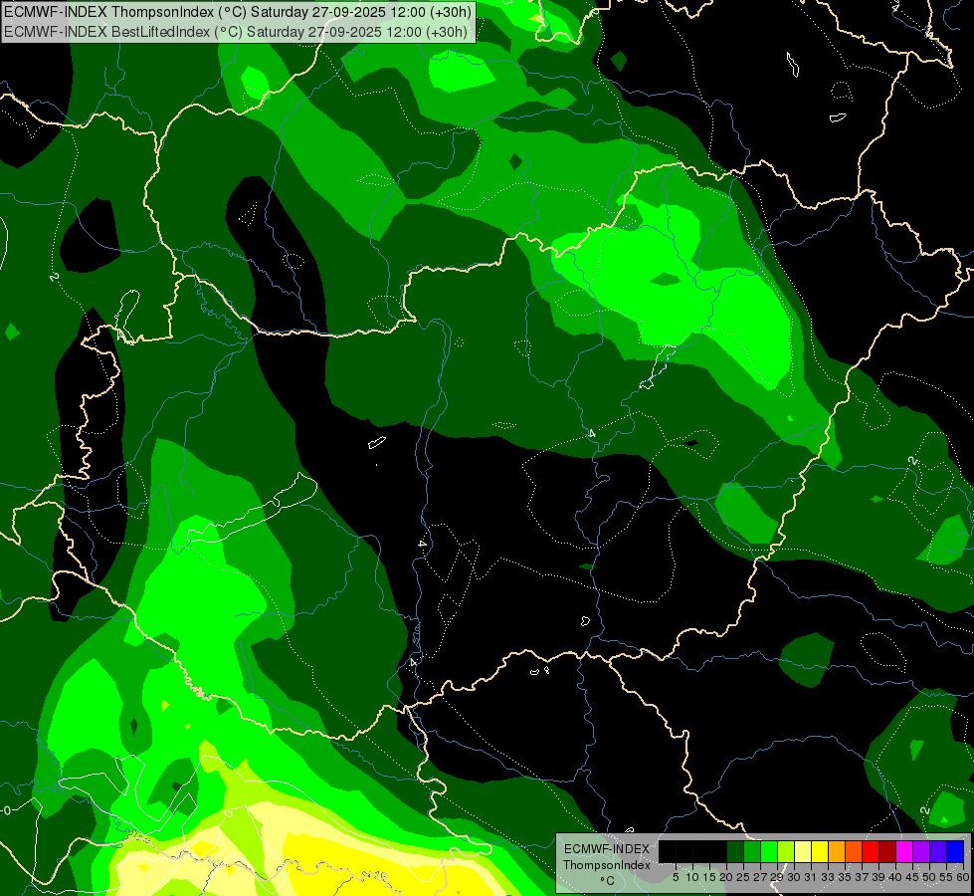Select the pure yellow 31–33 legend swatch
Image resolution: width=974 pixels, height=896 pixels.
(x=820, y=851)
